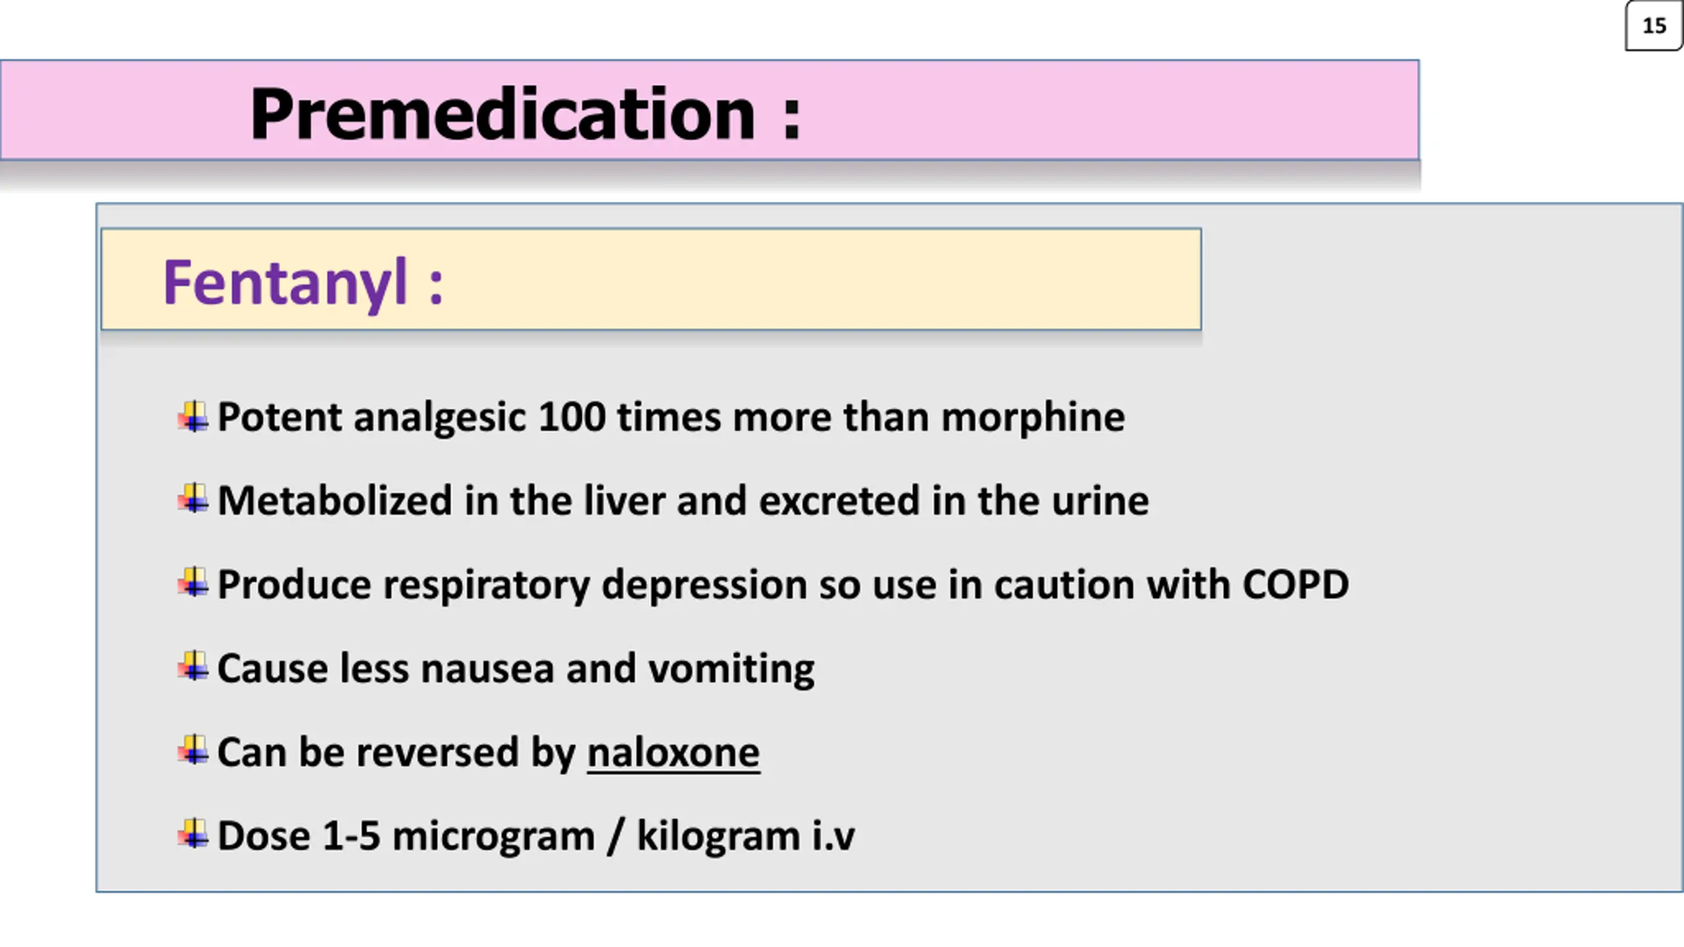Click the bullet icon before Produce respiratory depression
Image resolution: width=1684 pixels, height=947 pixels.
coord(193,583)
